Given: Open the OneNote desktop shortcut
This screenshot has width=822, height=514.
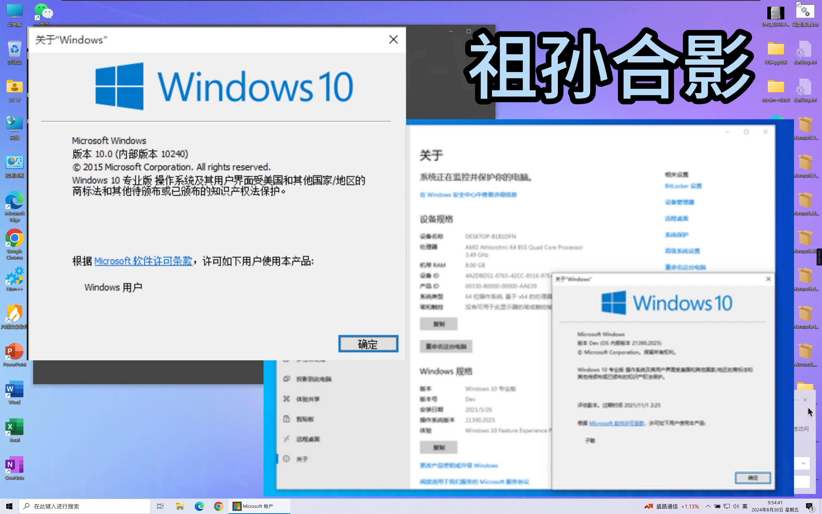Looking at the screenshot, I should pyautogui.click(x=15, y=465).
